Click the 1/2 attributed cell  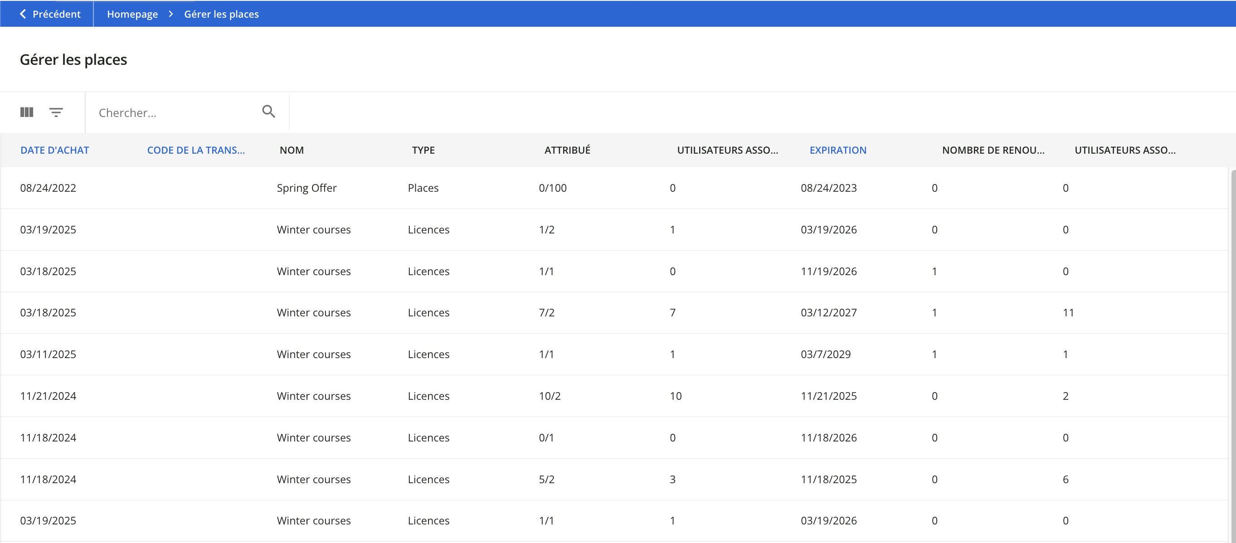pos(546,230)
